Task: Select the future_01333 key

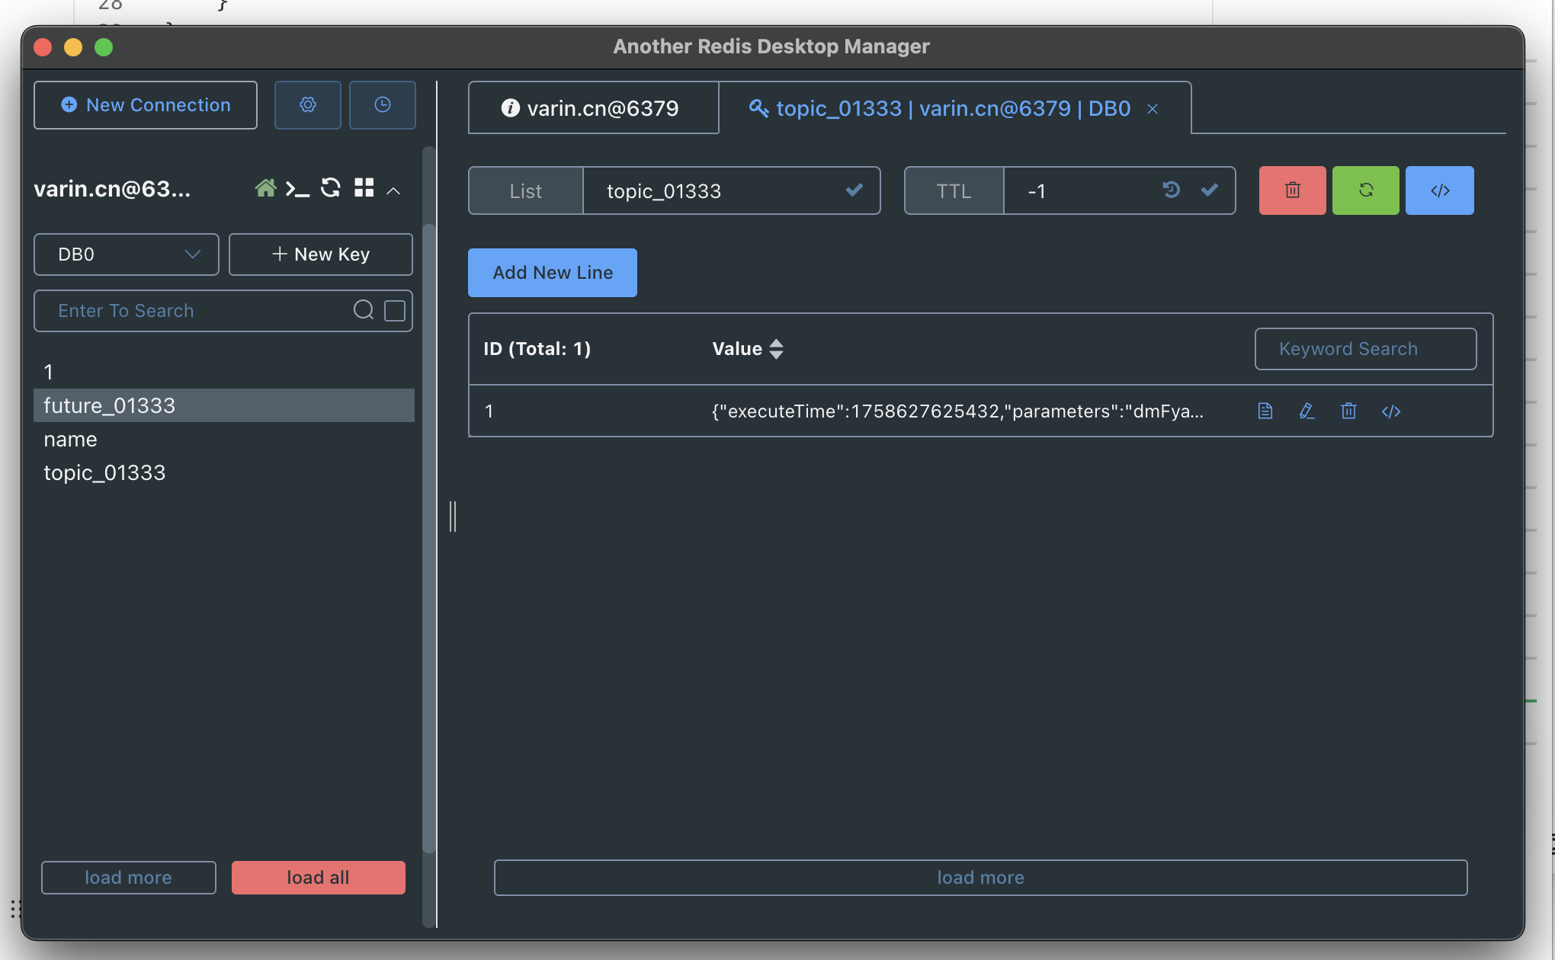Action: (224, 405)
